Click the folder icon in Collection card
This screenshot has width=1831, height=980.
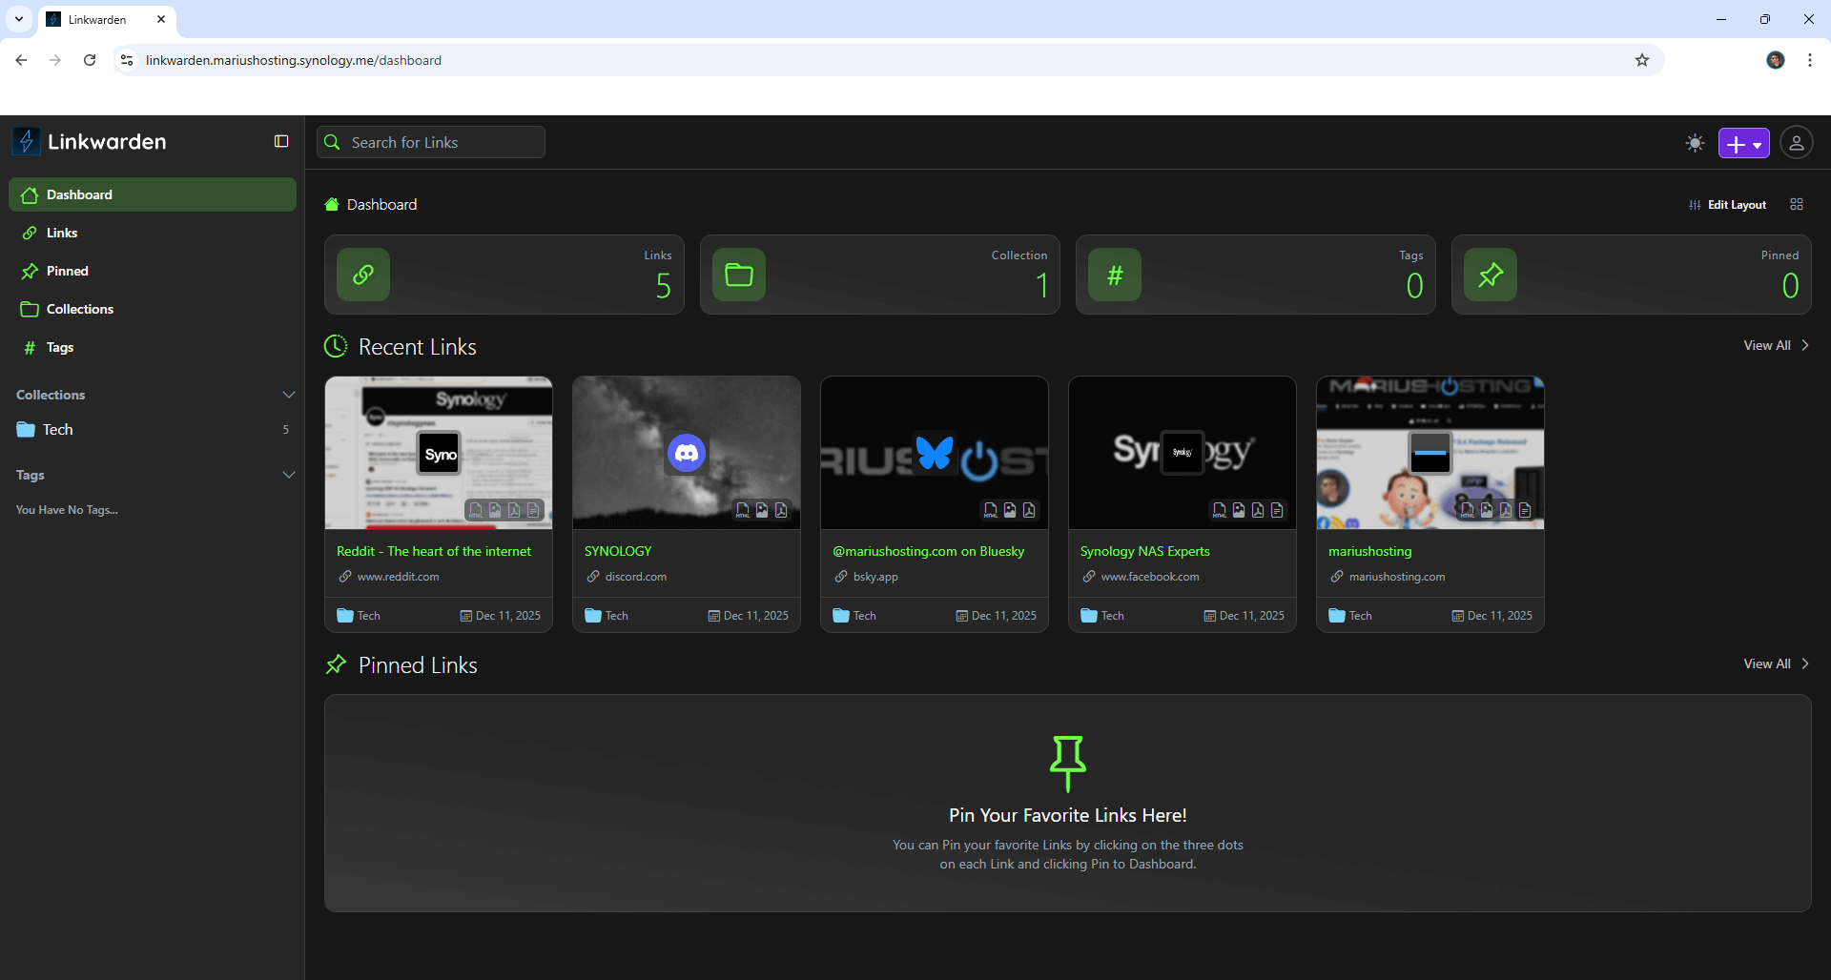coord(739,275)
